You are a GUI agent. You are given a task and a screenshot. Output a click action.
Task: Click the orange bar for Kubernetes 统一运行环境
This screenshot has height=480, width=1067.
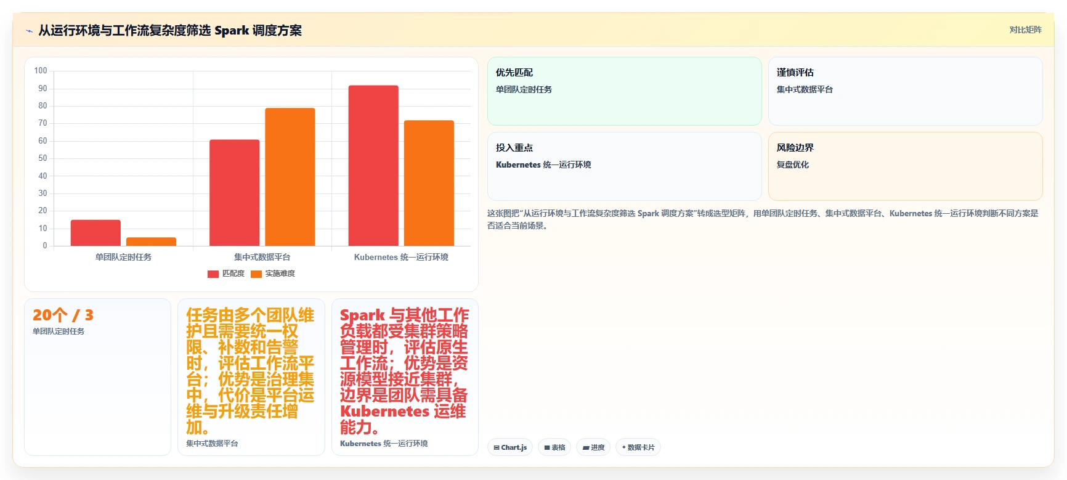pyautogui.click(x=429, y=183)
